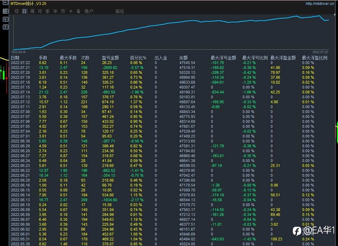The image size is (338, 246).
Task: Select the 日 daily tab
Action: point(24,11)
